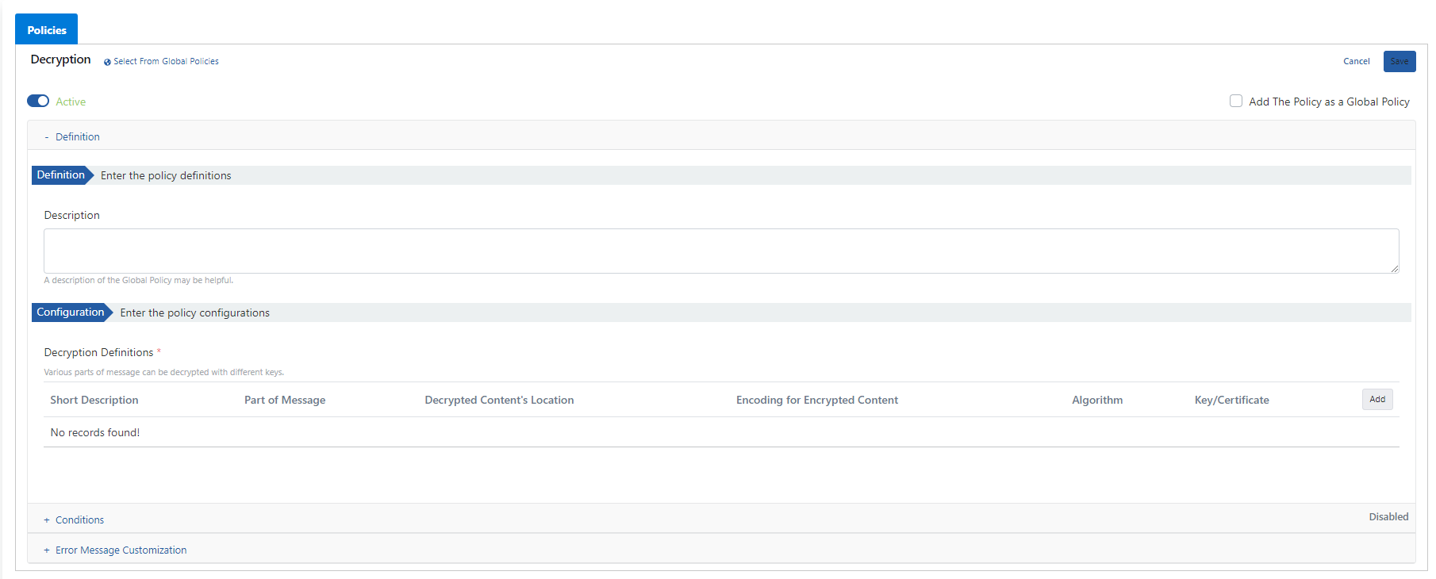The width and height of the screenshot is (1436, 579).
Task: Switch to the Policies tab
Action: click(47, 30)
